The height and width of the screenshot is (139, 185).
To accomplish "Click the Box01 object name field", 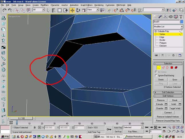I will tap(166, 22).
